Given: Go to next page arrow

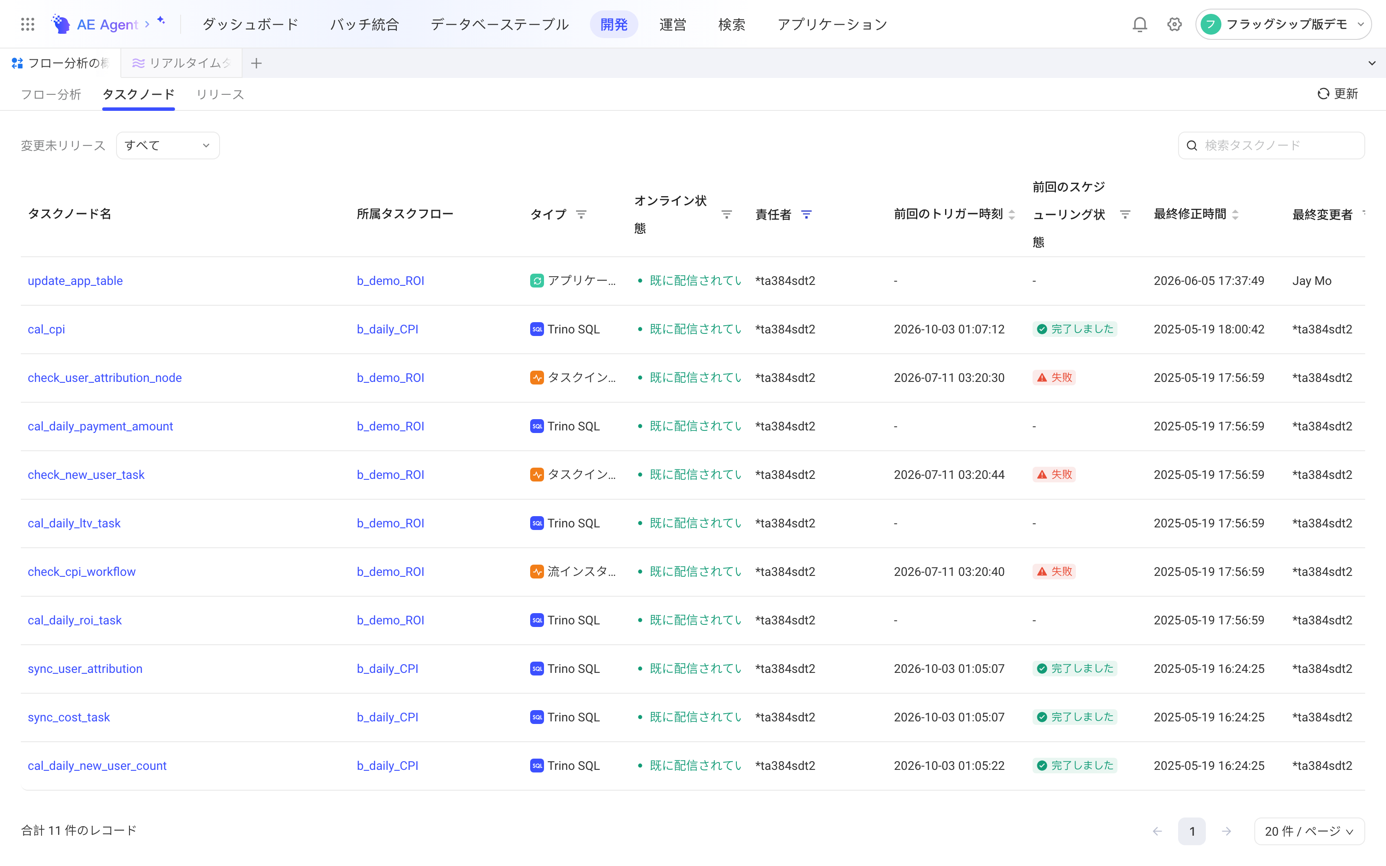Looking at the screenshot, I should click(1226, 831).
